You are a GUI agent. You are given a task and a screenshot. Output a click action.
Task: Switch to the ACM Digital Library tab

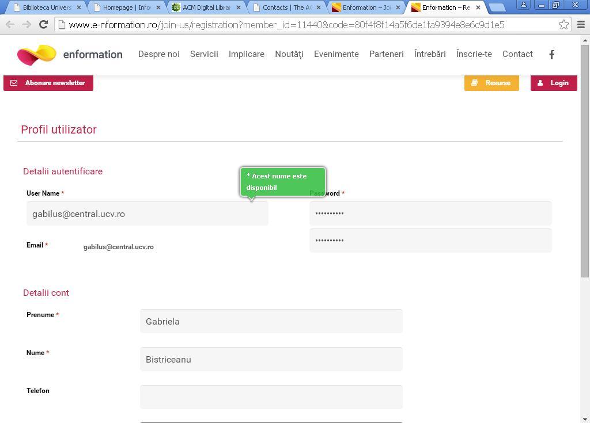(206, 7)
